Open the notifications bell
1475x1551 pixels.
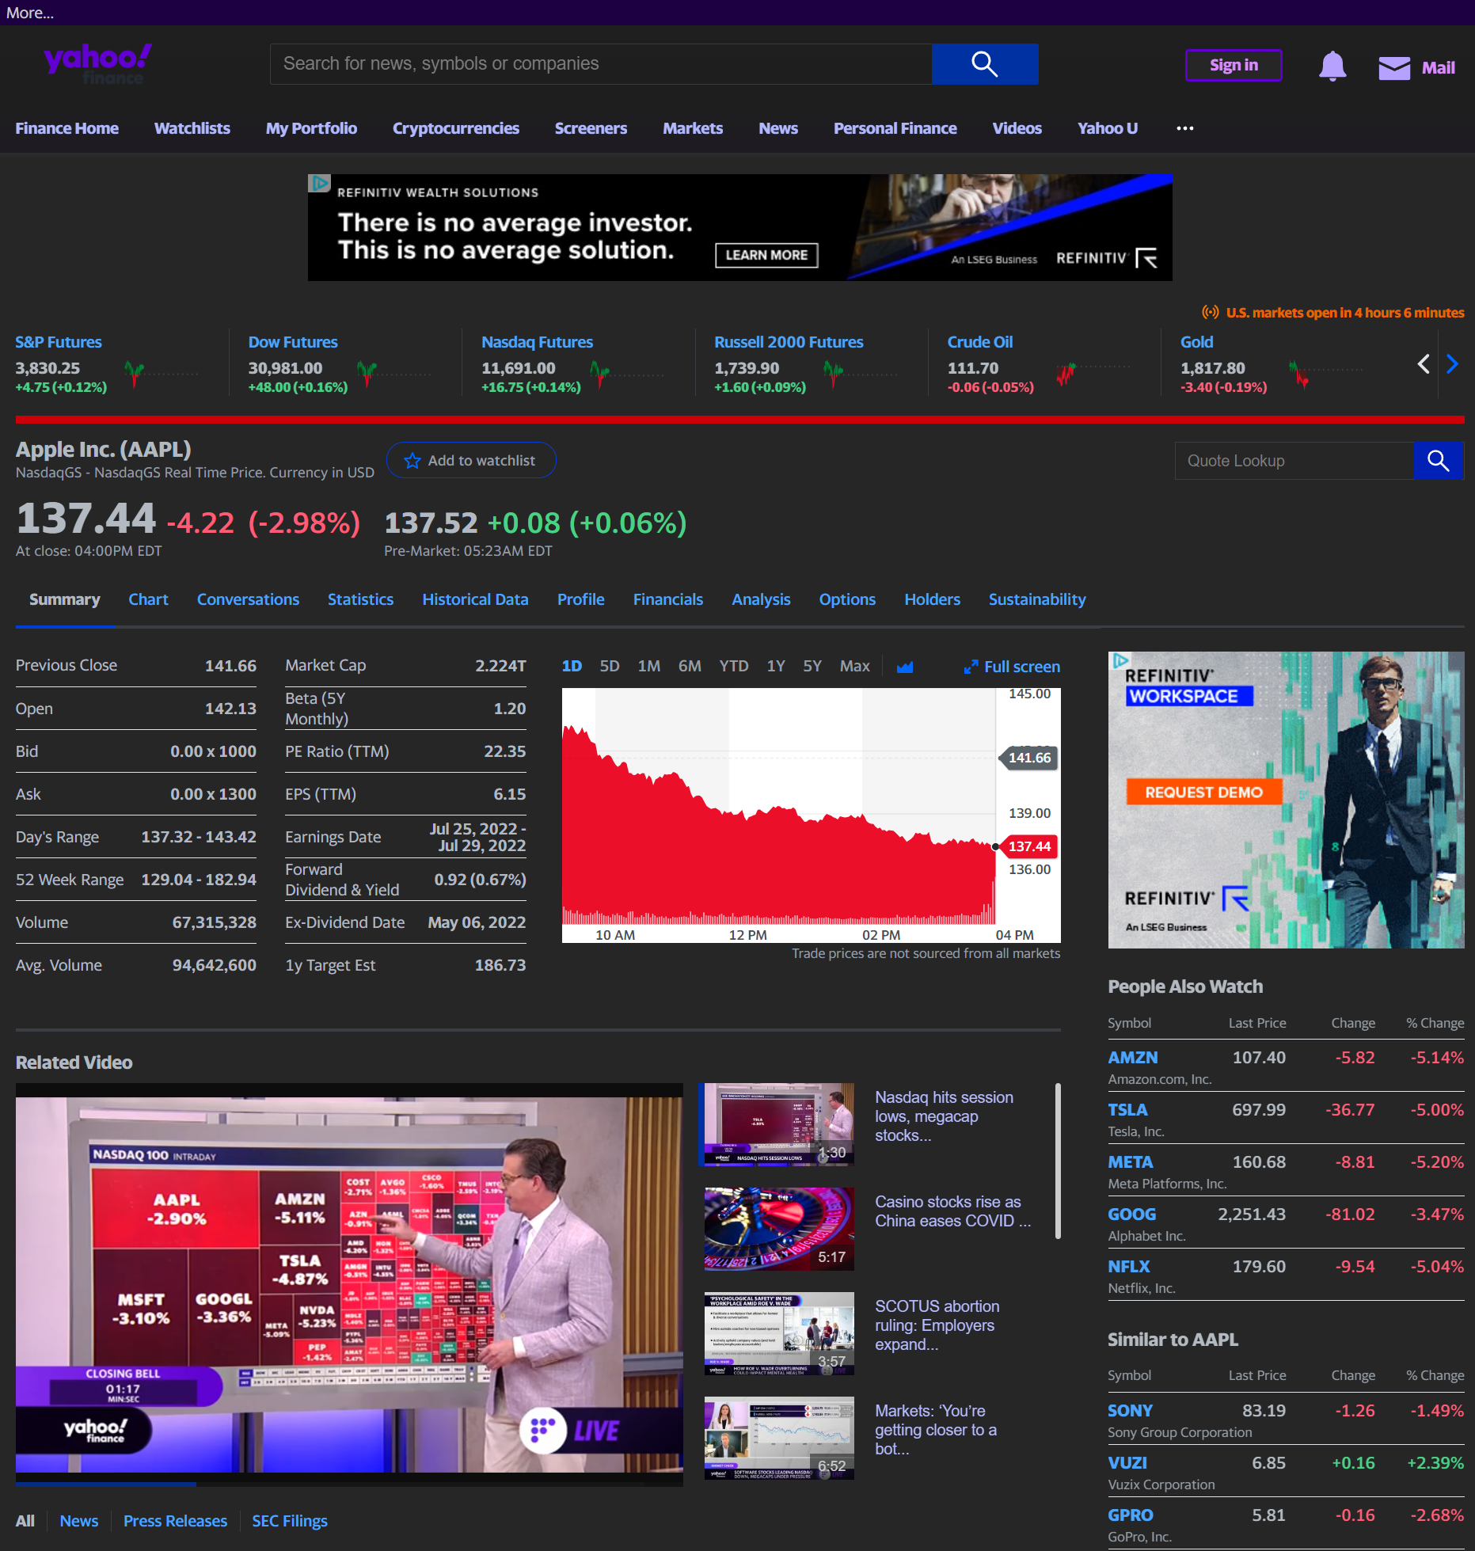pos(1332,67)
